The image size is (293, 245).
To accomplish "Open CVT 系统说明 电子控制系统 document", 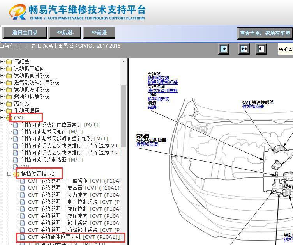I will pos(74,202).
